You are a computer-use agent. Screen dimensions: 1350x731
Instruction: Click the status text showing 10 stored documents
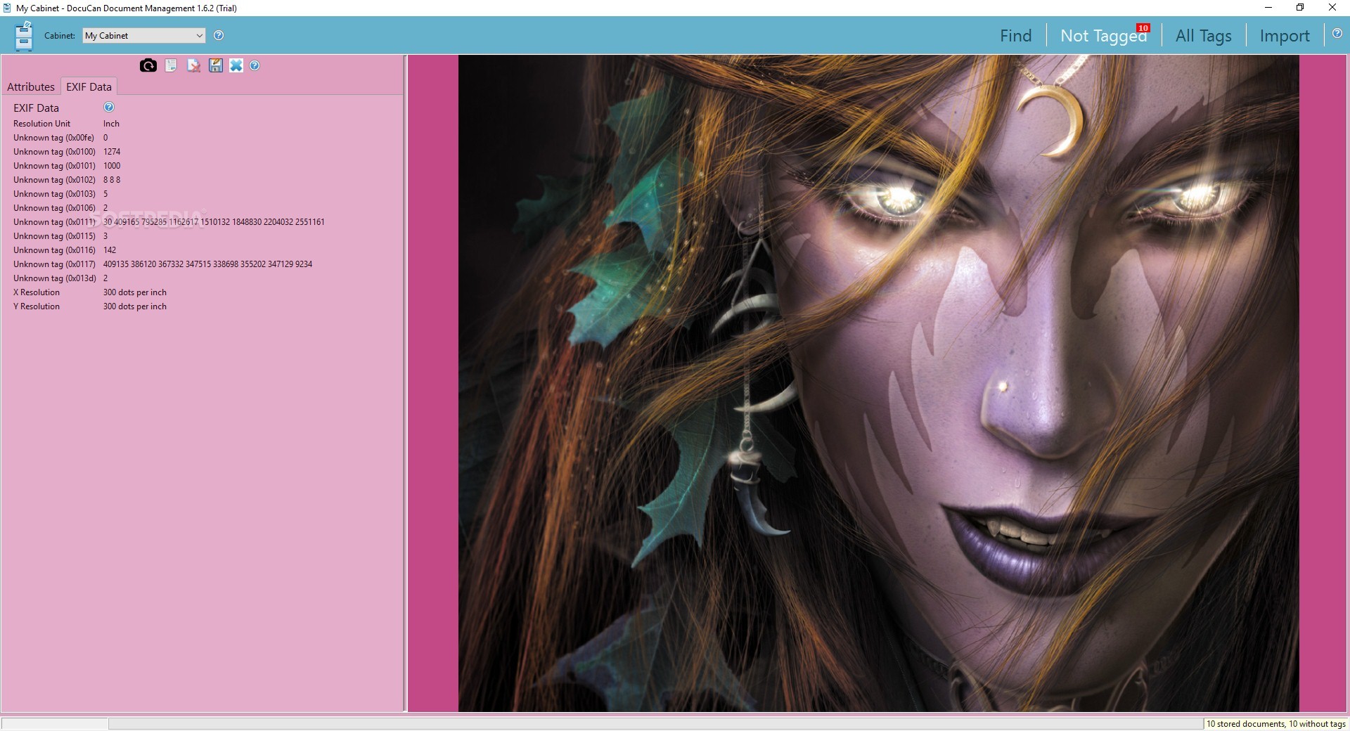(1276, 724)
